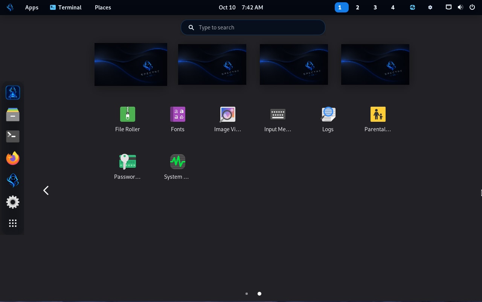Launch the System Monitor app
Image resolution: width=482 pixels, height=302 pixels.
click(177, 167)
